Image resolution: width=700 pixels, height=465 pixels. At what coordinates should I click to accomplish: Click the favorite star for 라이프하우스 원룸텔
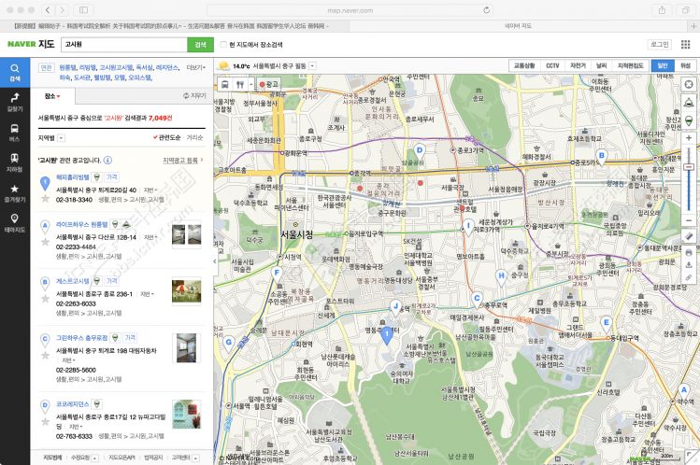[x=45, y=242]
